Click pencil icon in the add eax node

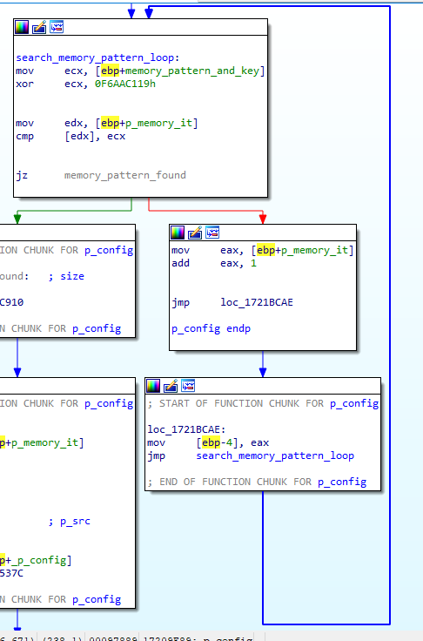(195, 233)
